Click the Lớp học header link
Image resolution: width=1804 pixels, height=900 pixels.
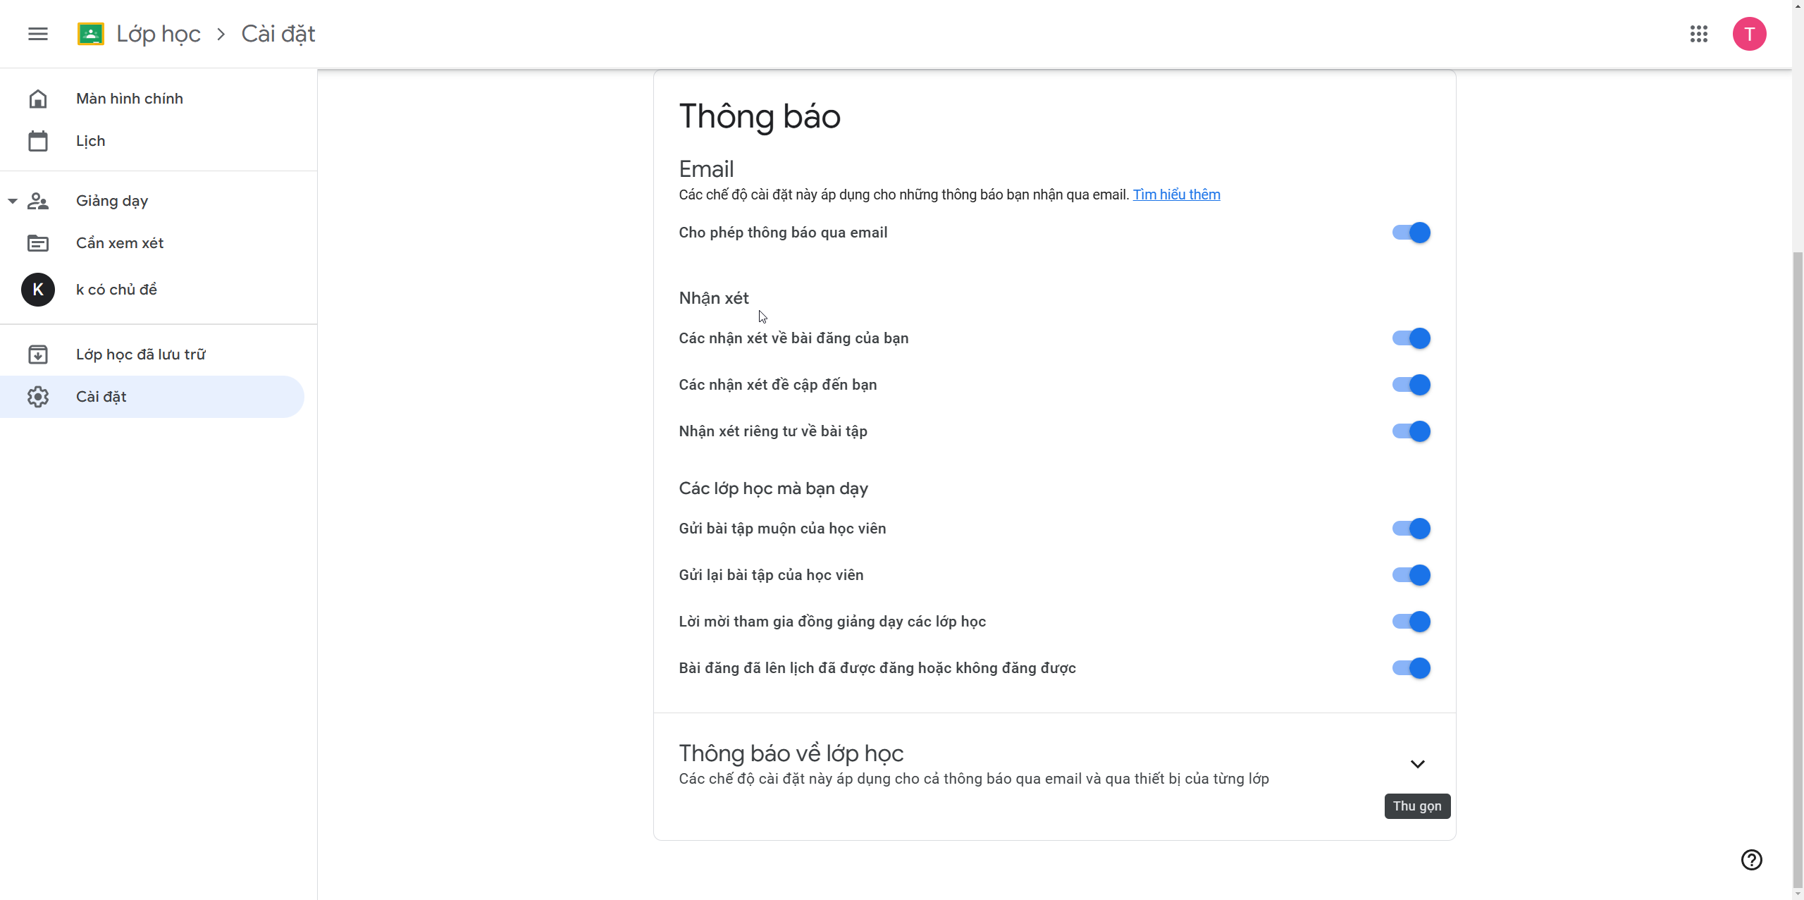click(159, 34)
